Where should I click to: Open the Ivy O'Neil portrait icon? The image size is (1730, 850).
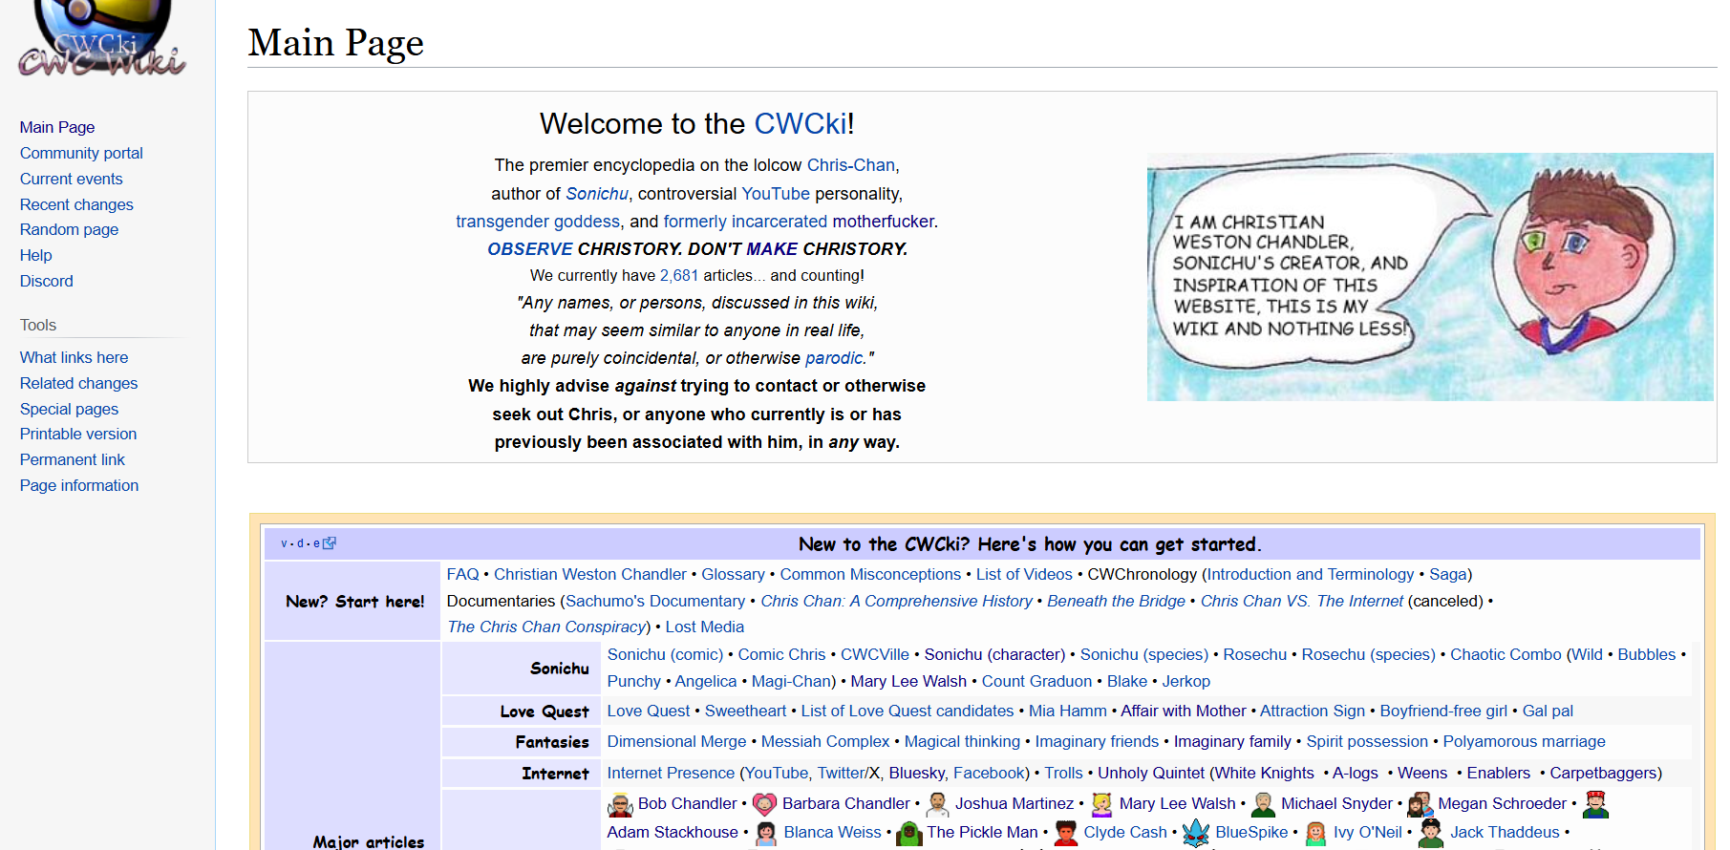click(1315, 833)
